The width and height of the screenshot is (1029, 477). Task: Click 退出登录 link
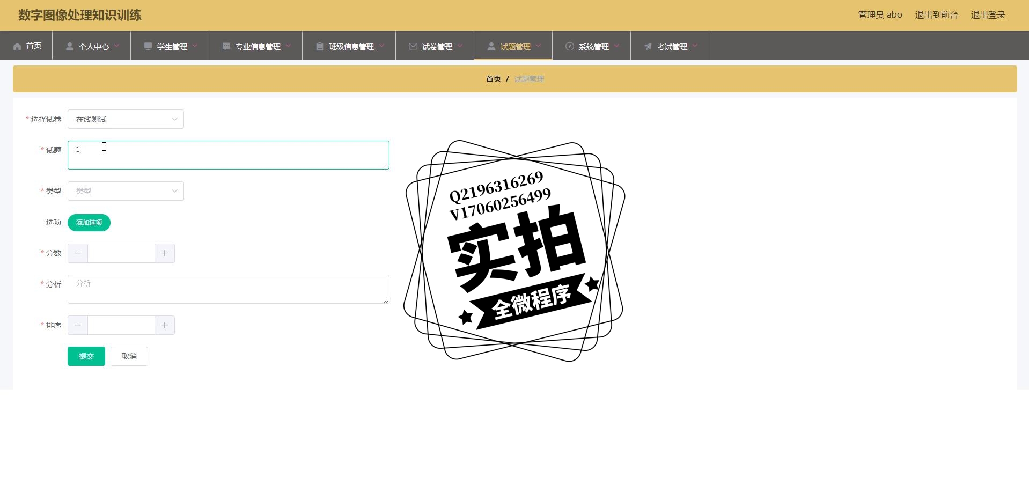click(988, 15)
